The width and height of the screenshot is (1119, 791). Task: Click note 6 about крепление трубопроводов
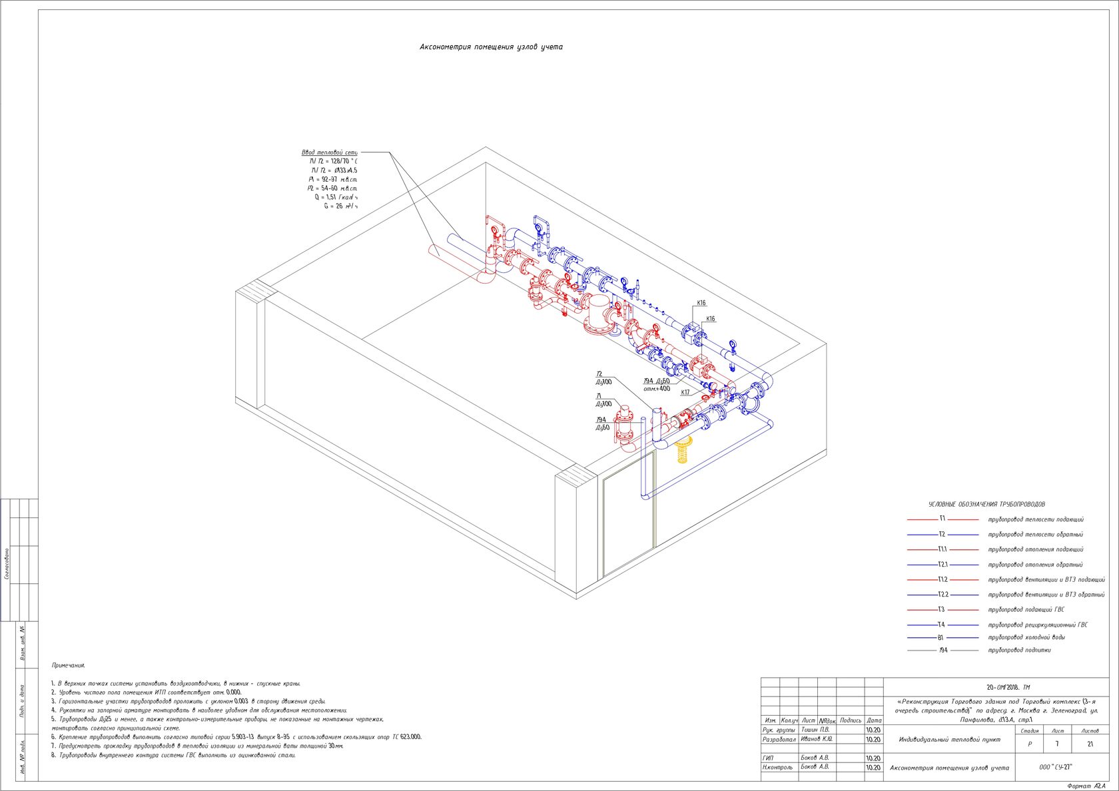coord(236,737)
